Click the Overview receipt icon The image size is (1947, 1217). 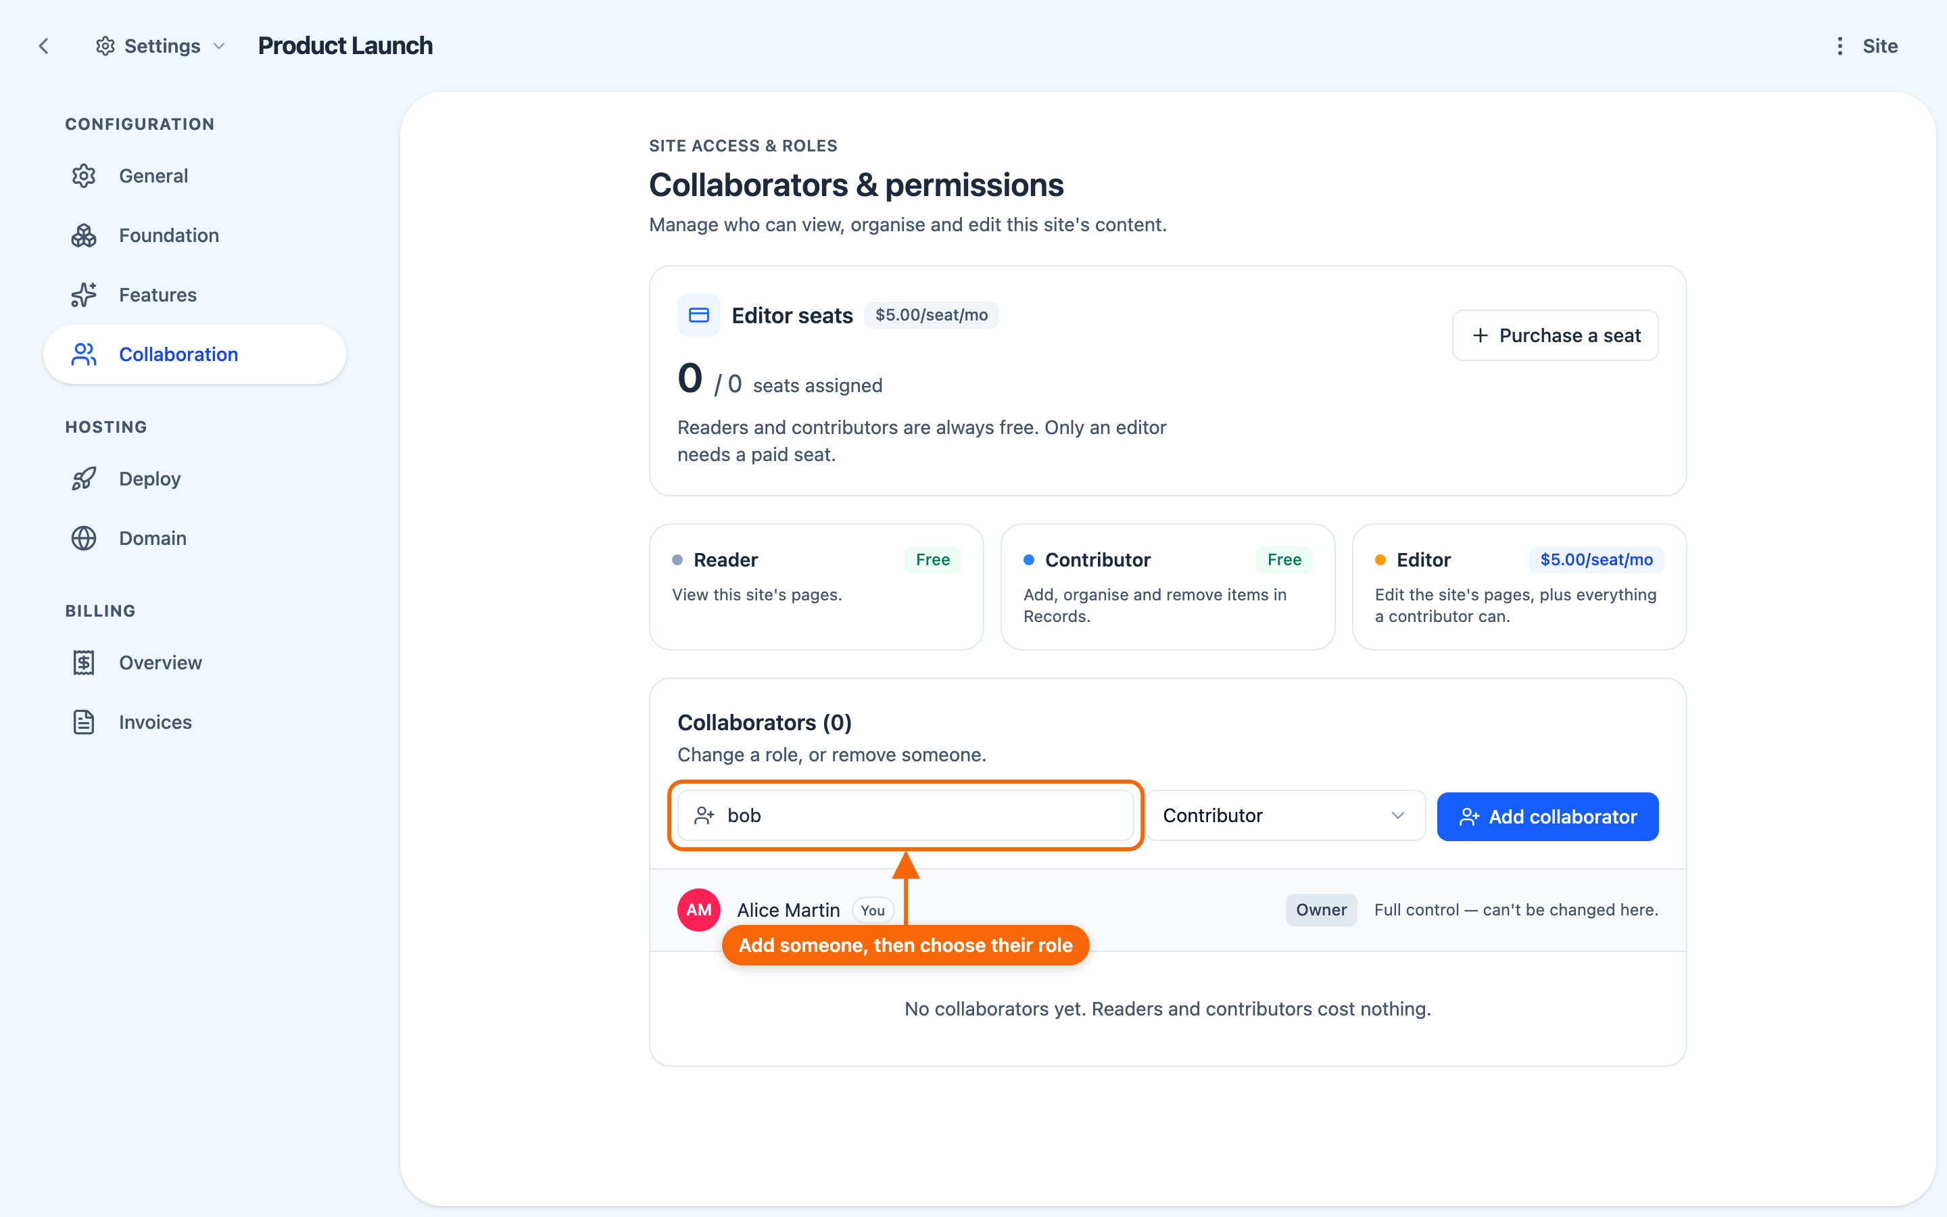[84, 663]
